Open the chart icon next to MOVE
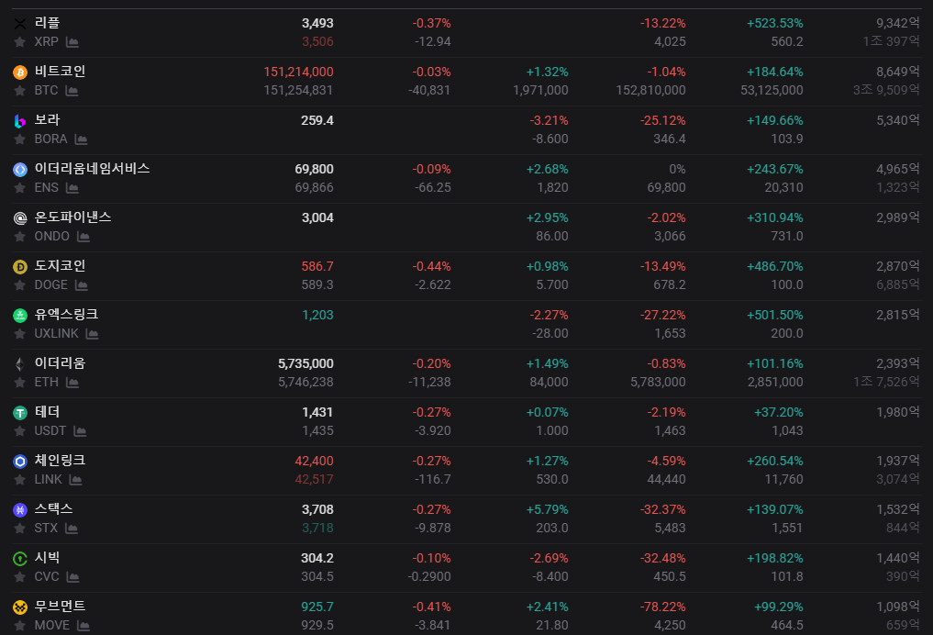 tap(83, 626)
